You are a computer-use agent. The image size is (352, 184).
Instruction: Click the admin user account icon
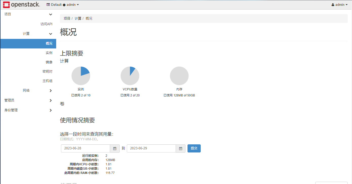(x=333, y=4)
